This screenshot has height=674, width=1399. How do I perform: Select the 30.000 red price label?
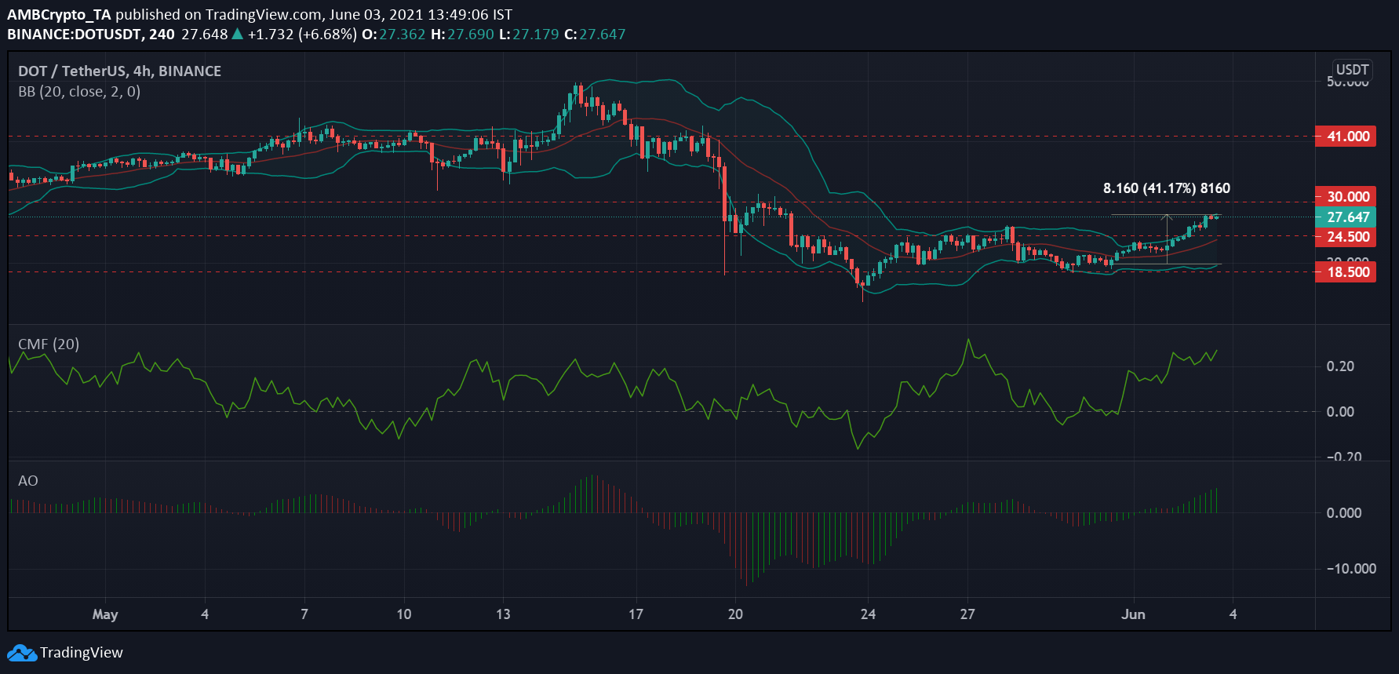tap(1346, 197)
